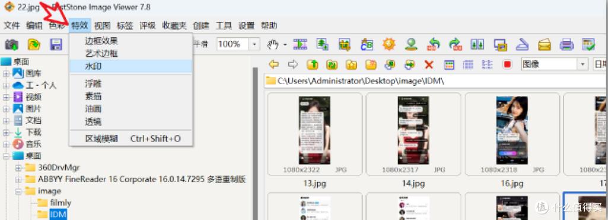608x220 pixels.
Task: Open the 编辑 menu
Action: (x=34, y=26)
